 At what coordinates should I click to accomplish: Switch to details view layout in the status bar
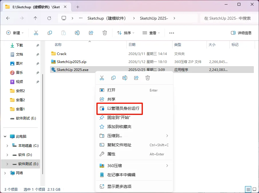tap(248, 189)
